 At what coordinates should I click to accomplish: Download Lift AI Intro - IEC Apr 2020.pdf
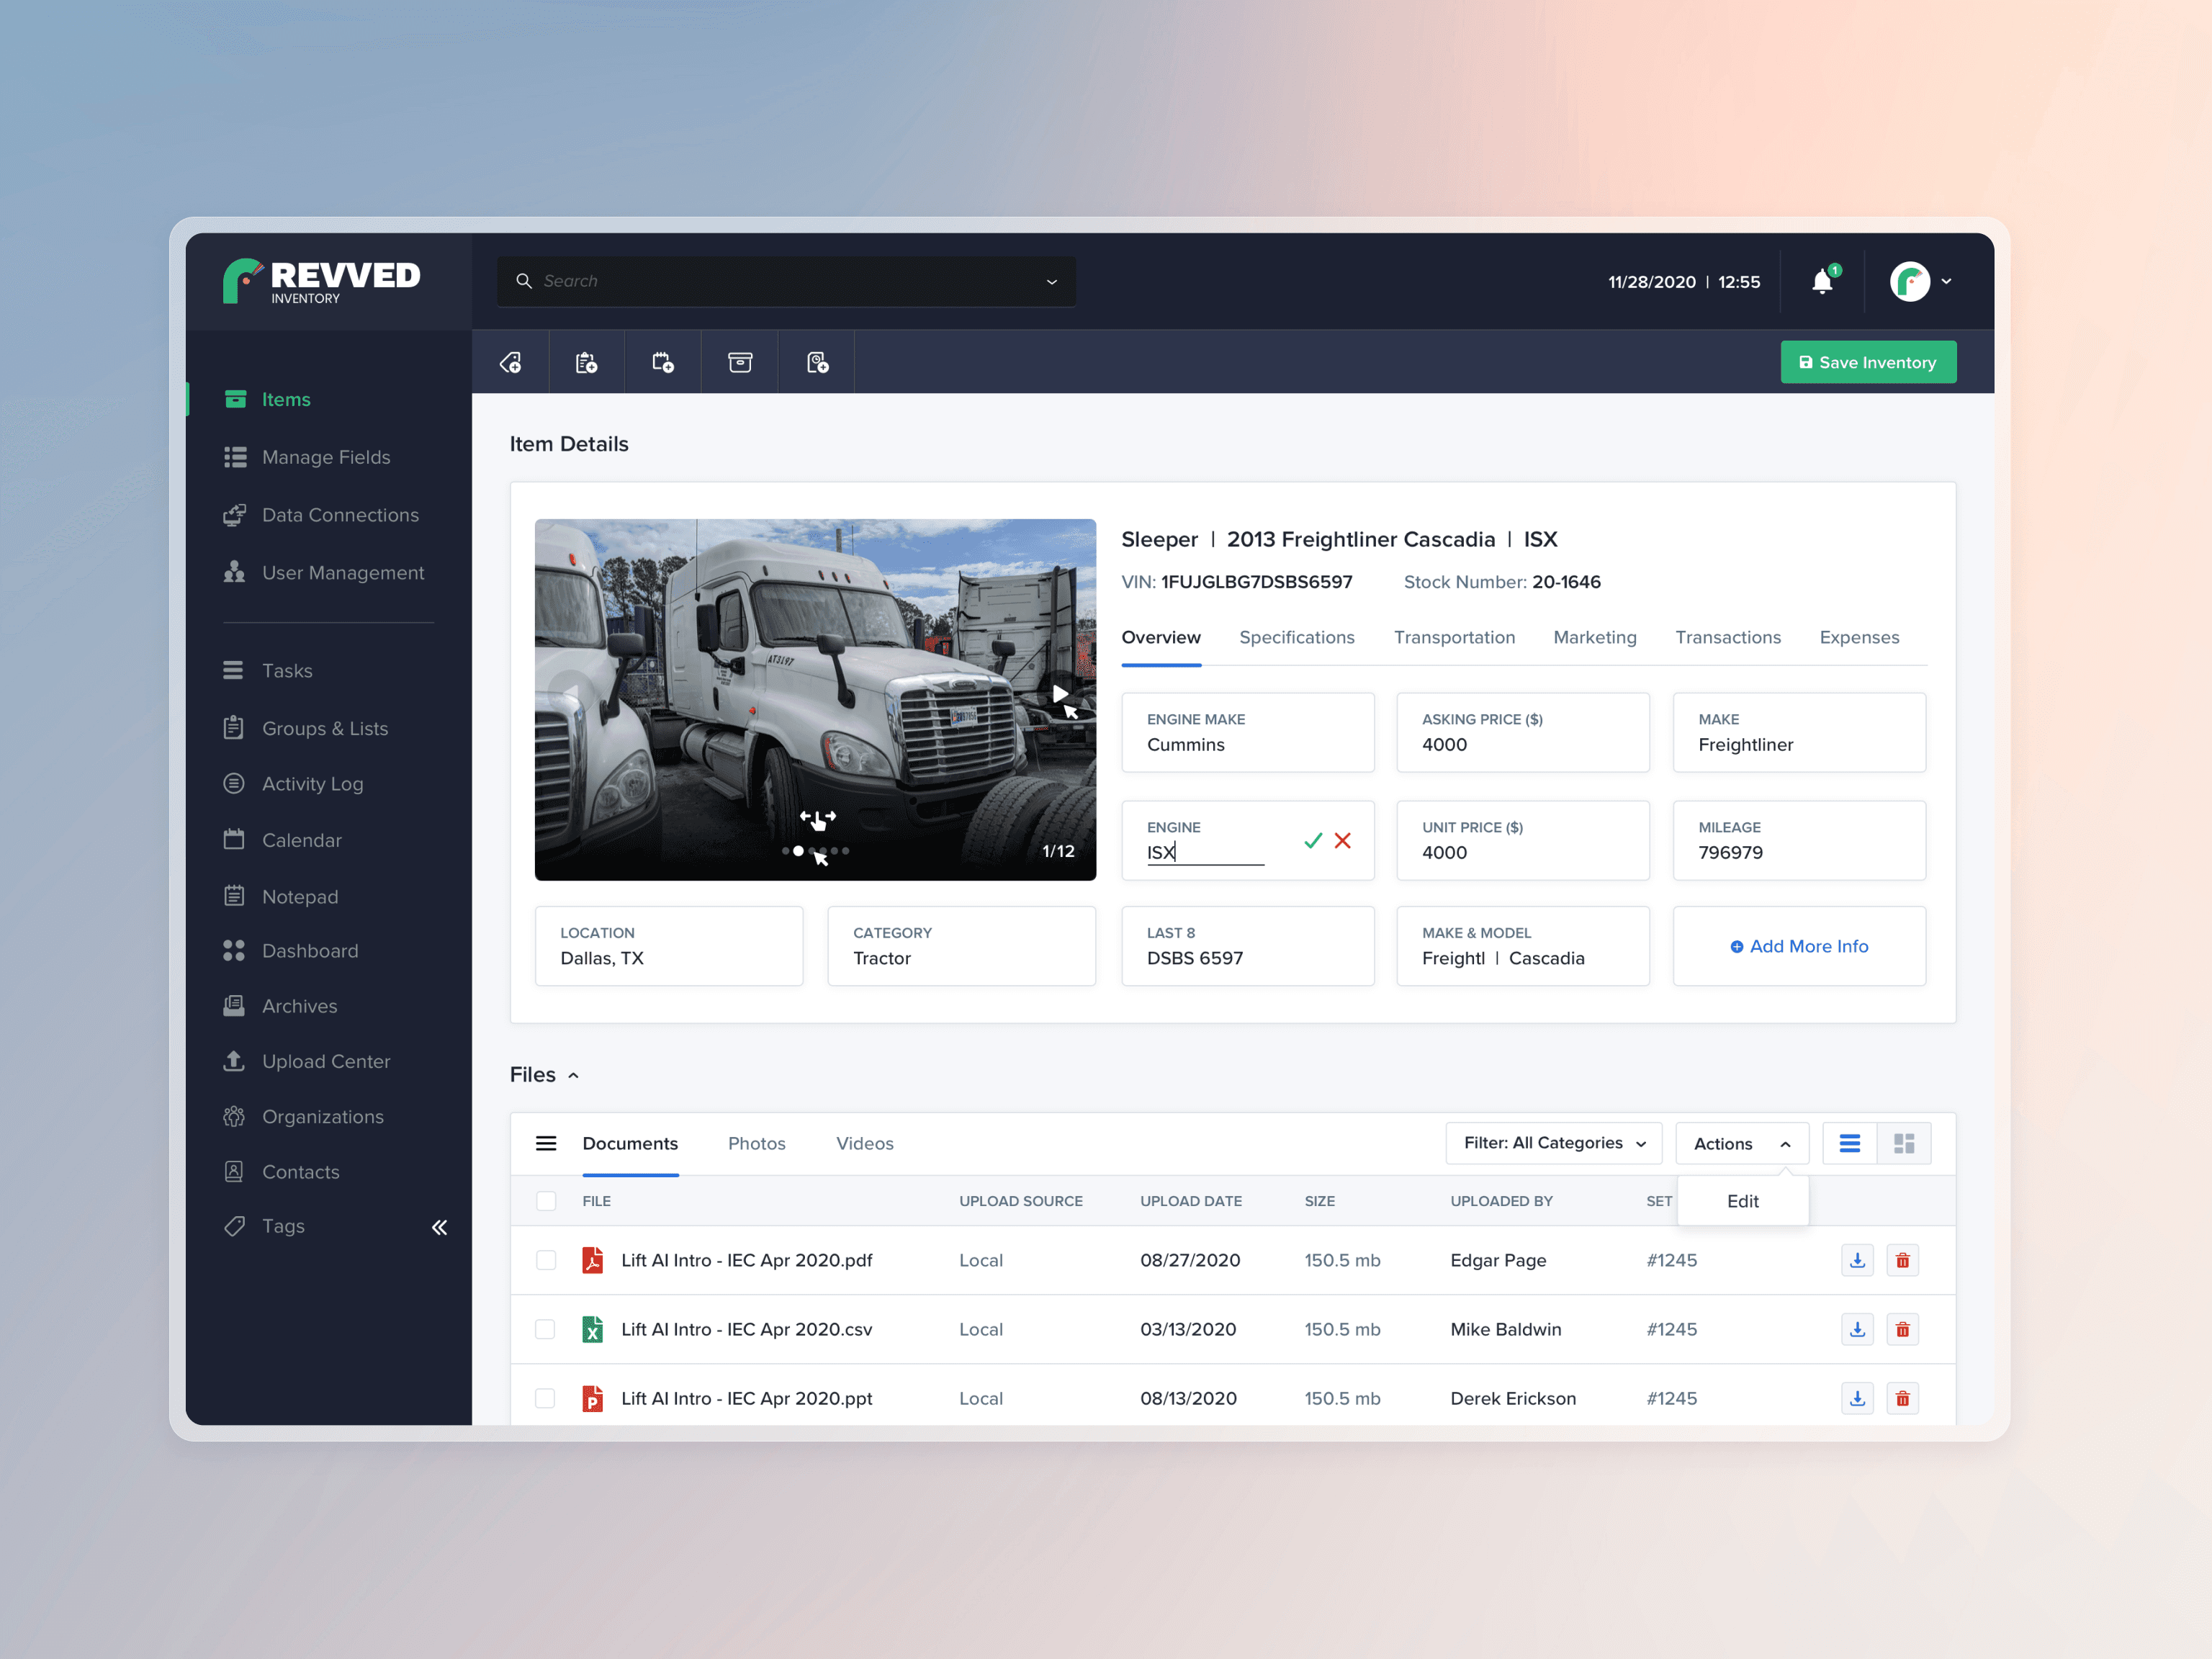coord(1857,1260)
